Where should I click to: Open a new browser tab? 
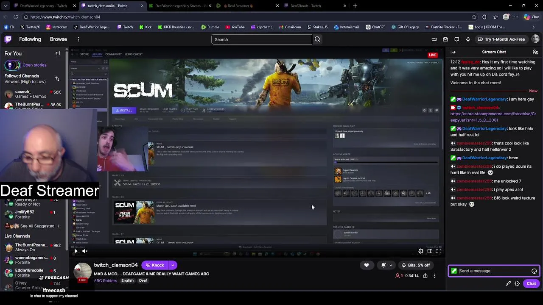pyautogui.click(x=355, y=6)
